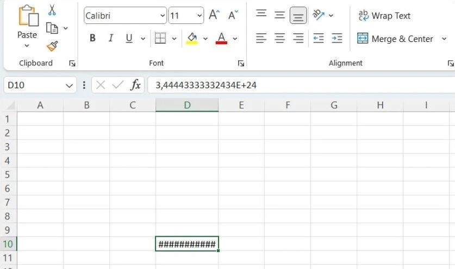Click the formula bar's three-dot handle
Image resolution: width=455 pixels, height=269 pixels.
(84, 85)
